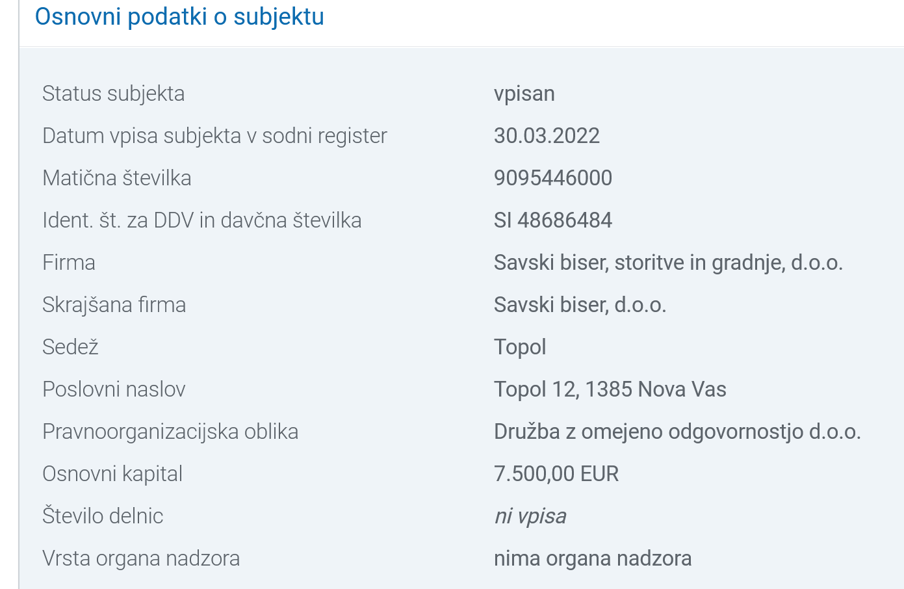
Task: Click the address 'Topol 12, 1385 Nova Vas'
Action: [x=610, y=389]
